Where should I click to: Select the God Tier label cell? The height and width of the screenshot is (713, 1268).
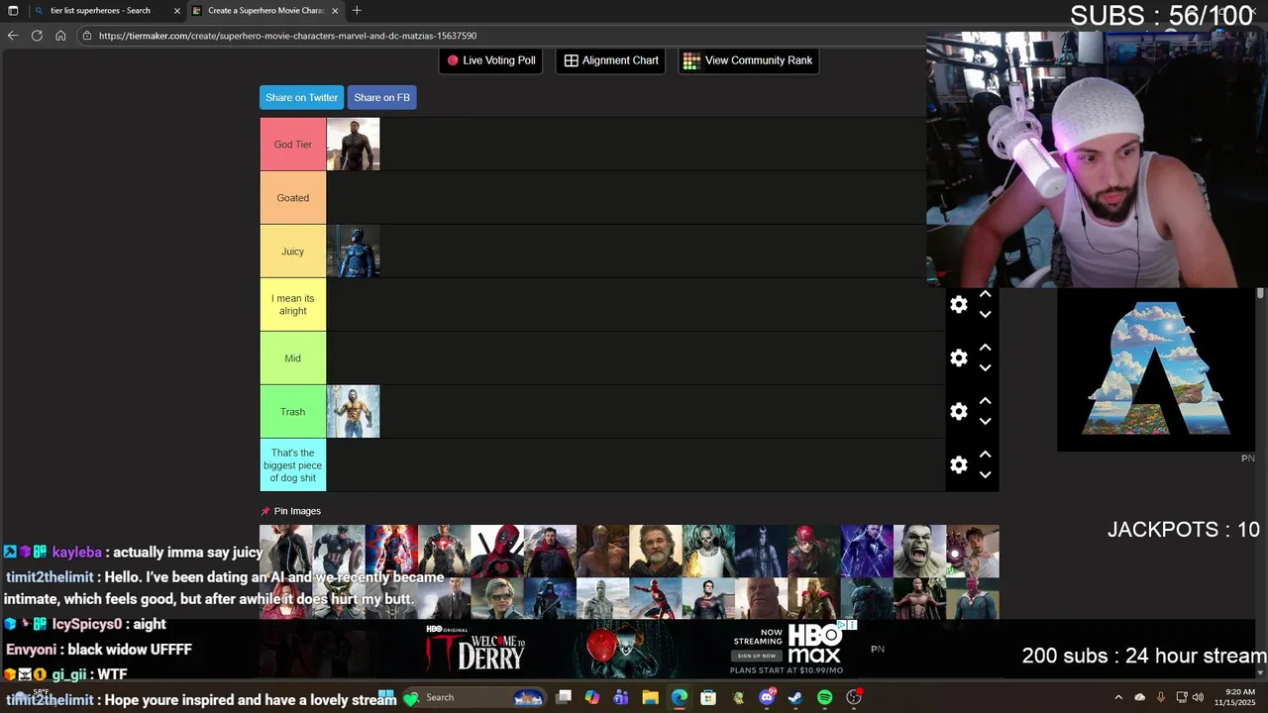pos(293,145)
